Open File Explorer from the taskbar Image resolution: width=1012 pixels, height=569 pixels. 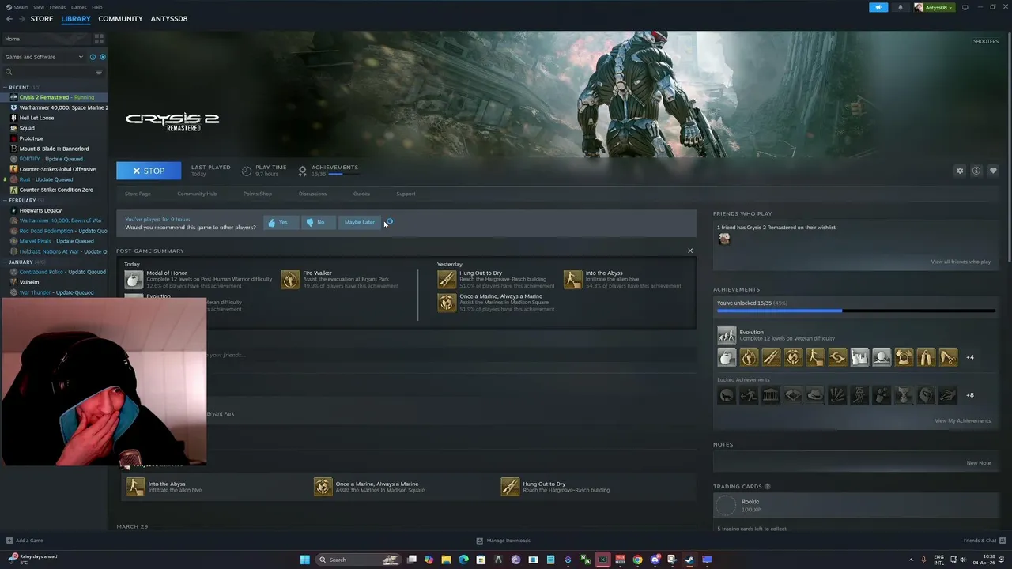pos(446,560)
